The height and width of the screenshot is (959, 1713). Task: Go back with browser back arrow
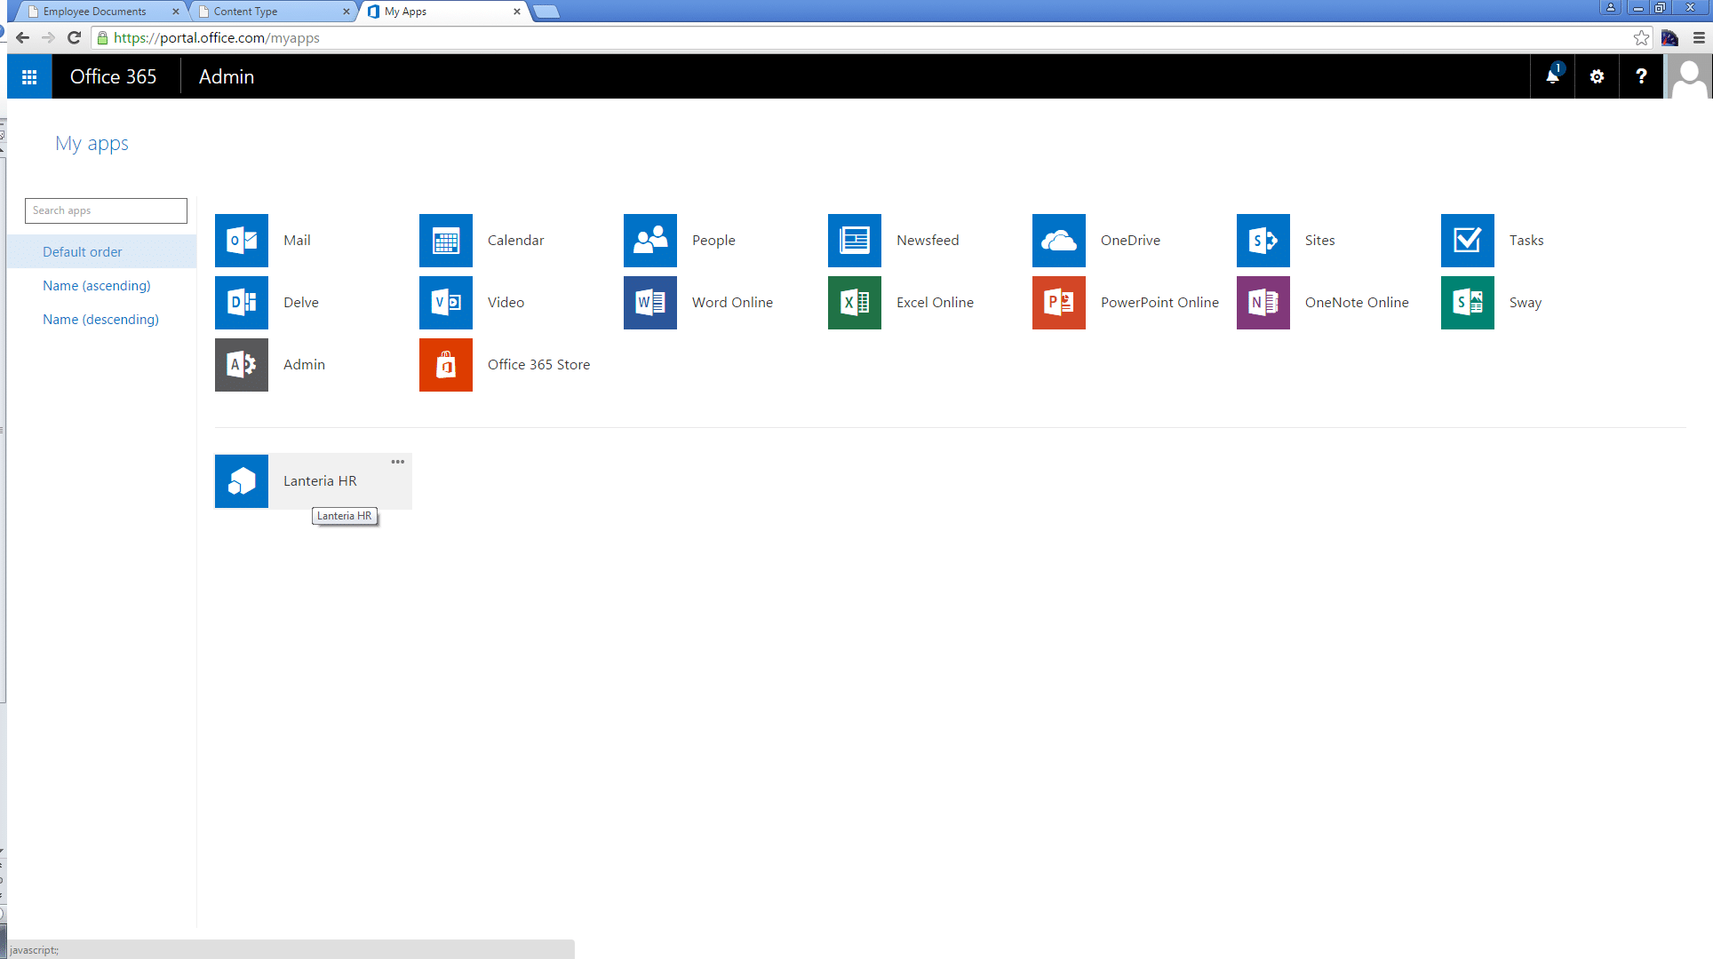tap(23, 38)
